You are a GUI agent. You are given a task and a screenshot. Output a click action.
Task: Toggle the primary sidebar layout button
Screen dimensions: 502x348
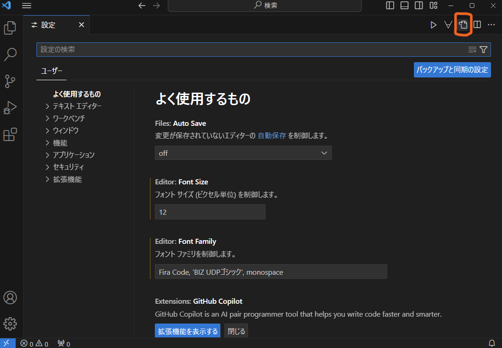390,6
